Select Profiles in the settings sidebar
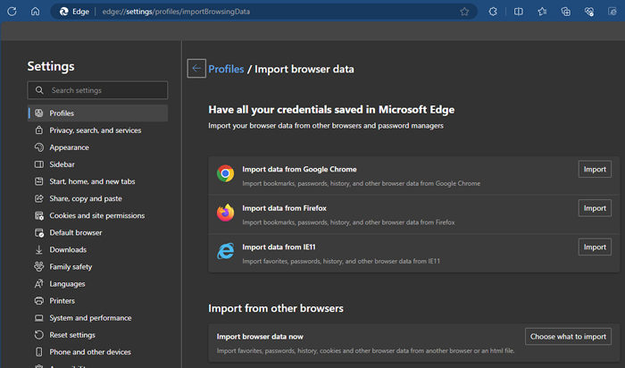This screenshot has width=625, height=368. click(97, 113)
